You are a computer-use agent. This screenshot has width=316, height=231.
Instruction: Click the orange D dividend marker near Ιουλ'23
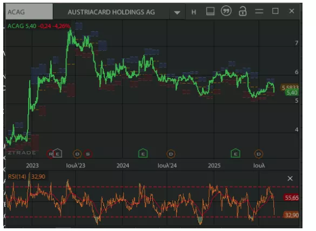pos(77,154)
